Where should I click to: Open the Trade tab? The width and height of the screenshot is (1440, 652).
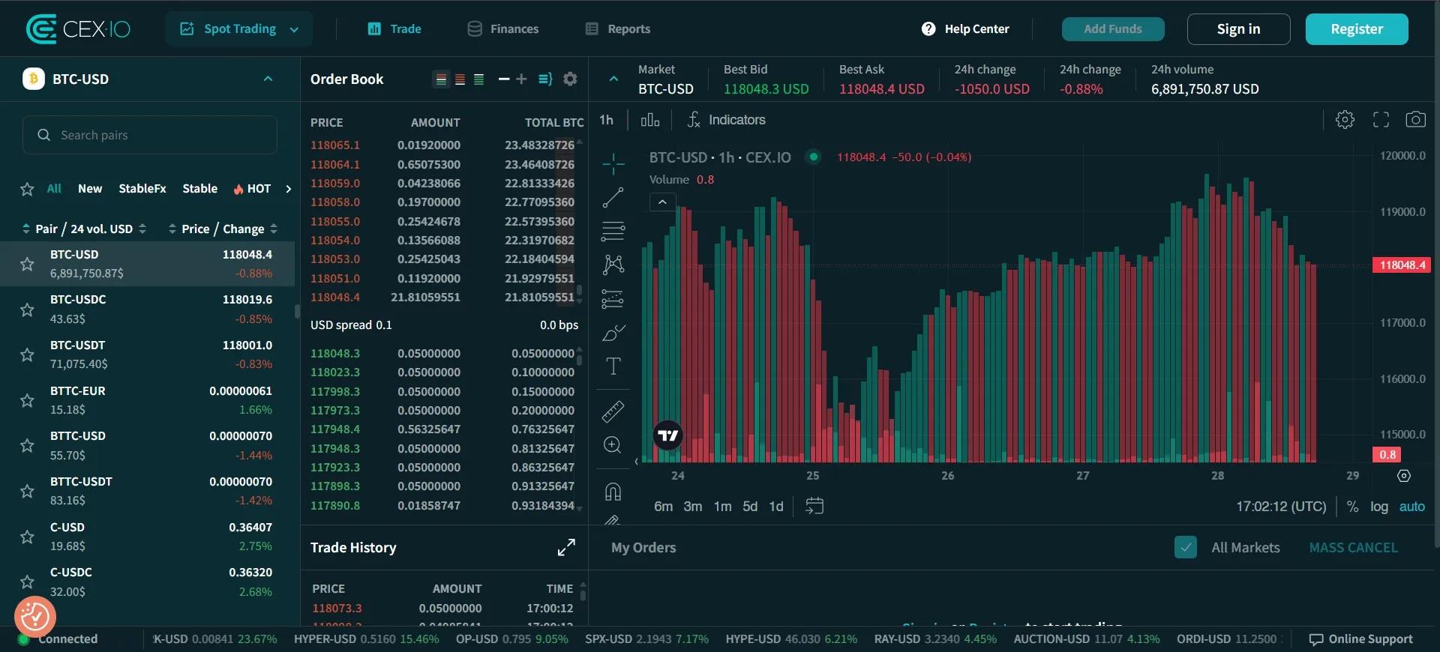tap(394, 29)
